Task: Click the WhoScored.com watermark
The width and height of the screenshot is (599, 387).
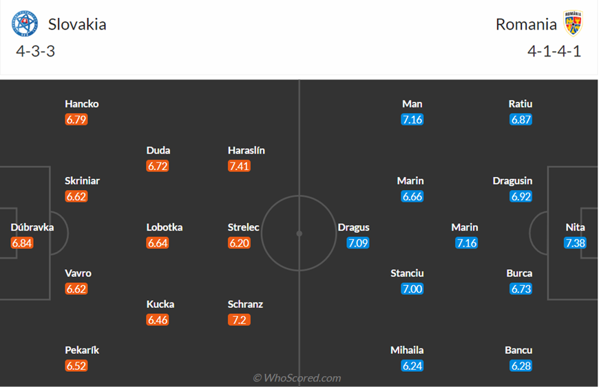Action: pyautogui.click(x=297, y=378)
